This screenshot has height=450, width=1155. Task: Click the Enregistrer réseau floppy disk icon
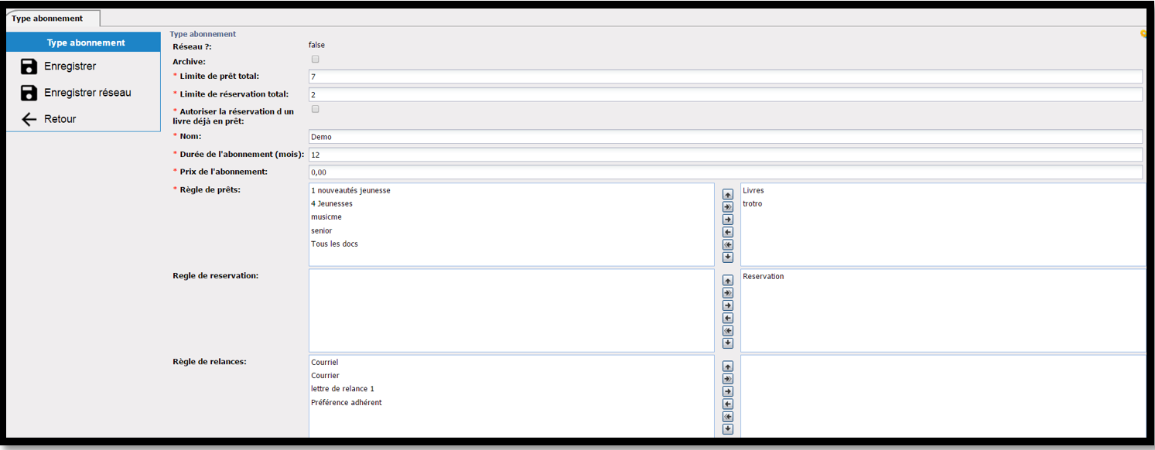(x=29, y=93)
